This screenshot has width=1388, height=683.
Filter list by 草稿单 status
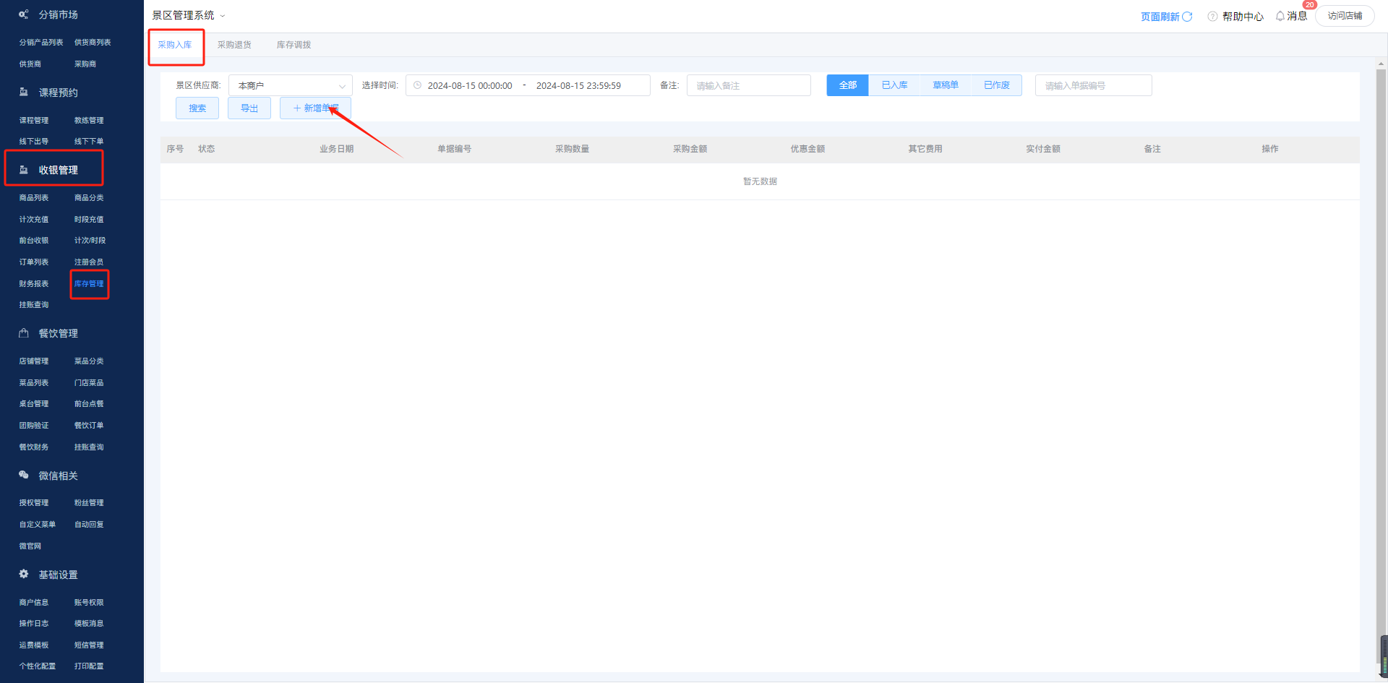pos(945,85)
